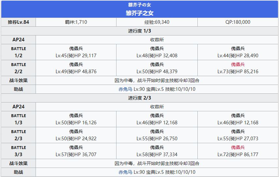This screenshot has width=279, height=177.
Task: Open the 赤兔马 link under 进行度 2/3
Action: 125,172
